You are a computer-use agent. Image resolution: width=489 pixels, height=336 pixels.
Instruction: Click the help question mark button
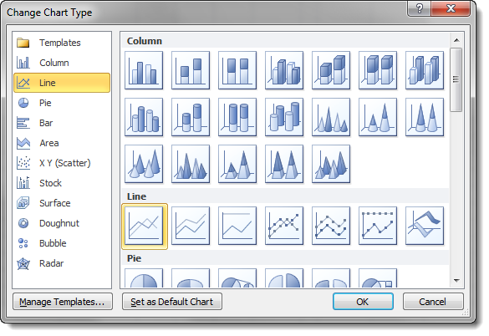pyautogui.click(x=419, y=8)
